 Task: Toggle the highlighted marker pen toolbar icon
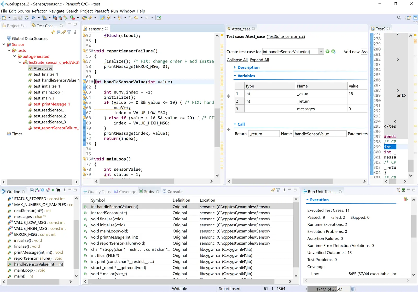[x=103, y=18]
